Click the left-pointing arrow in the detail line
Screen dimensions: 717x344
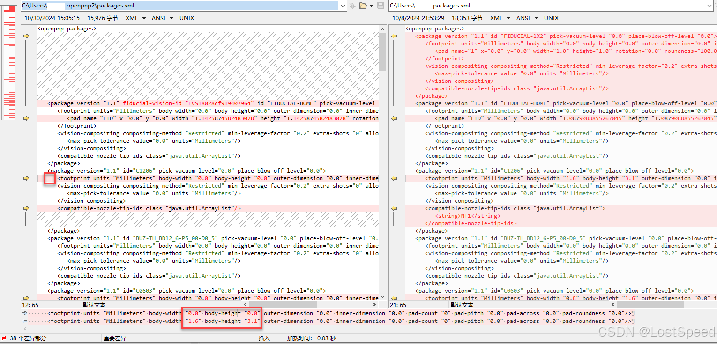24,321
